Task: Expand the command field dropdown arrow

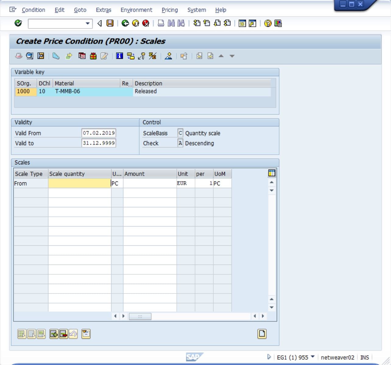Action: (x=87, y=23)
